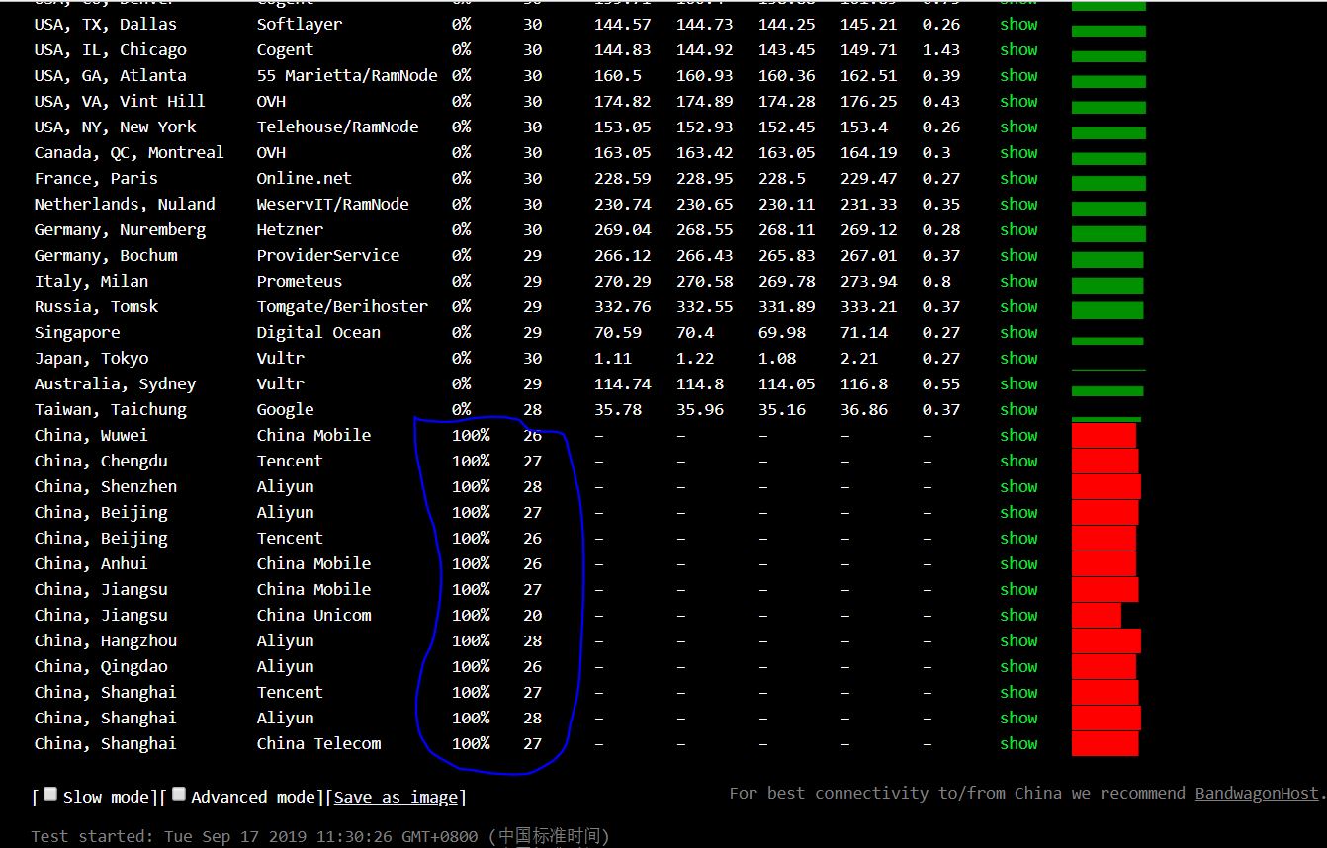Click the red bar for China, Wuwei
Screen dimensions: 1327x848
1104,435
